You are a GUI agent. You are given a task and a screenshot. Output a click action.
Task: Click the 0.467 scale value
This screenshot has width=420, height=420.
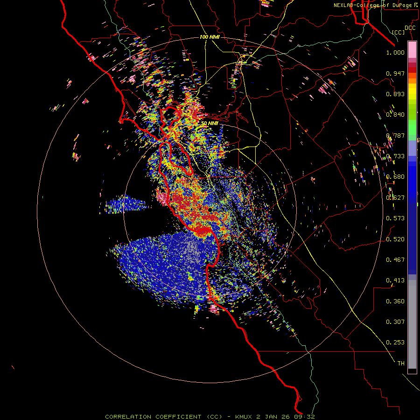click(x=395, y=260)
